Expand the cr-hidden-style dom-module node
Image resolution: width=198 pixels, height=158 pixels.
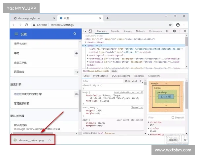pos(88,62)
